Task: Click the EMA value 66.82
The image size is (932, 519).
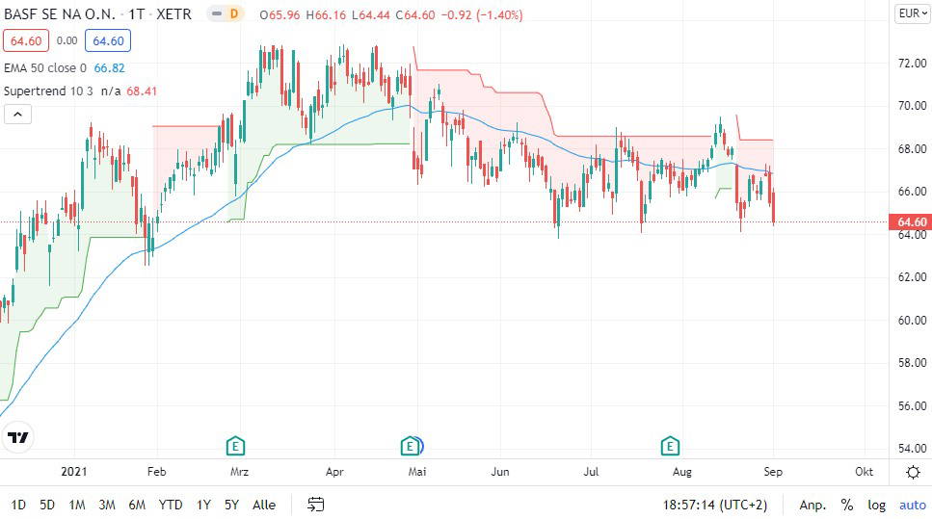Action: point(109,67)
